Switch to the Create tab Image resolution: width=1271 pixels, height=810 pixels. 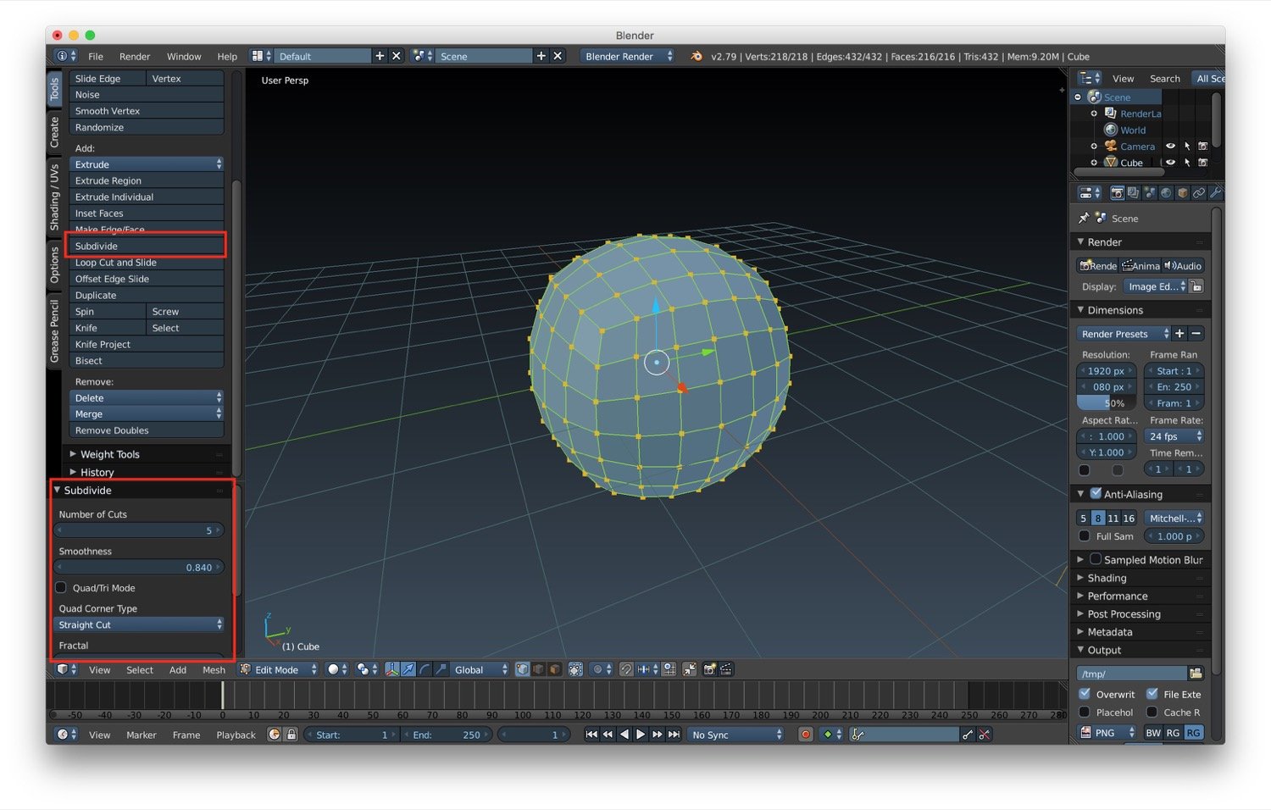click(x=54, y=132)
